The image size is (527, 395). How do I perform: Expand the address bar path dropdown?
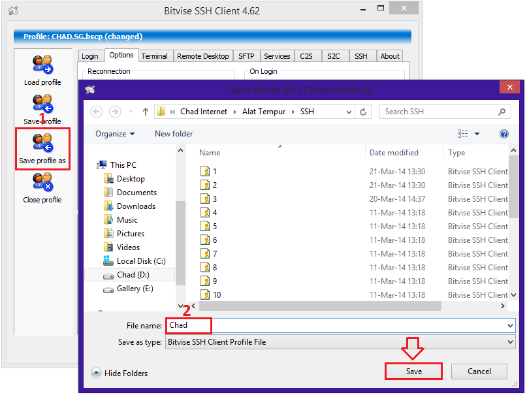click(x=349, y=112)
